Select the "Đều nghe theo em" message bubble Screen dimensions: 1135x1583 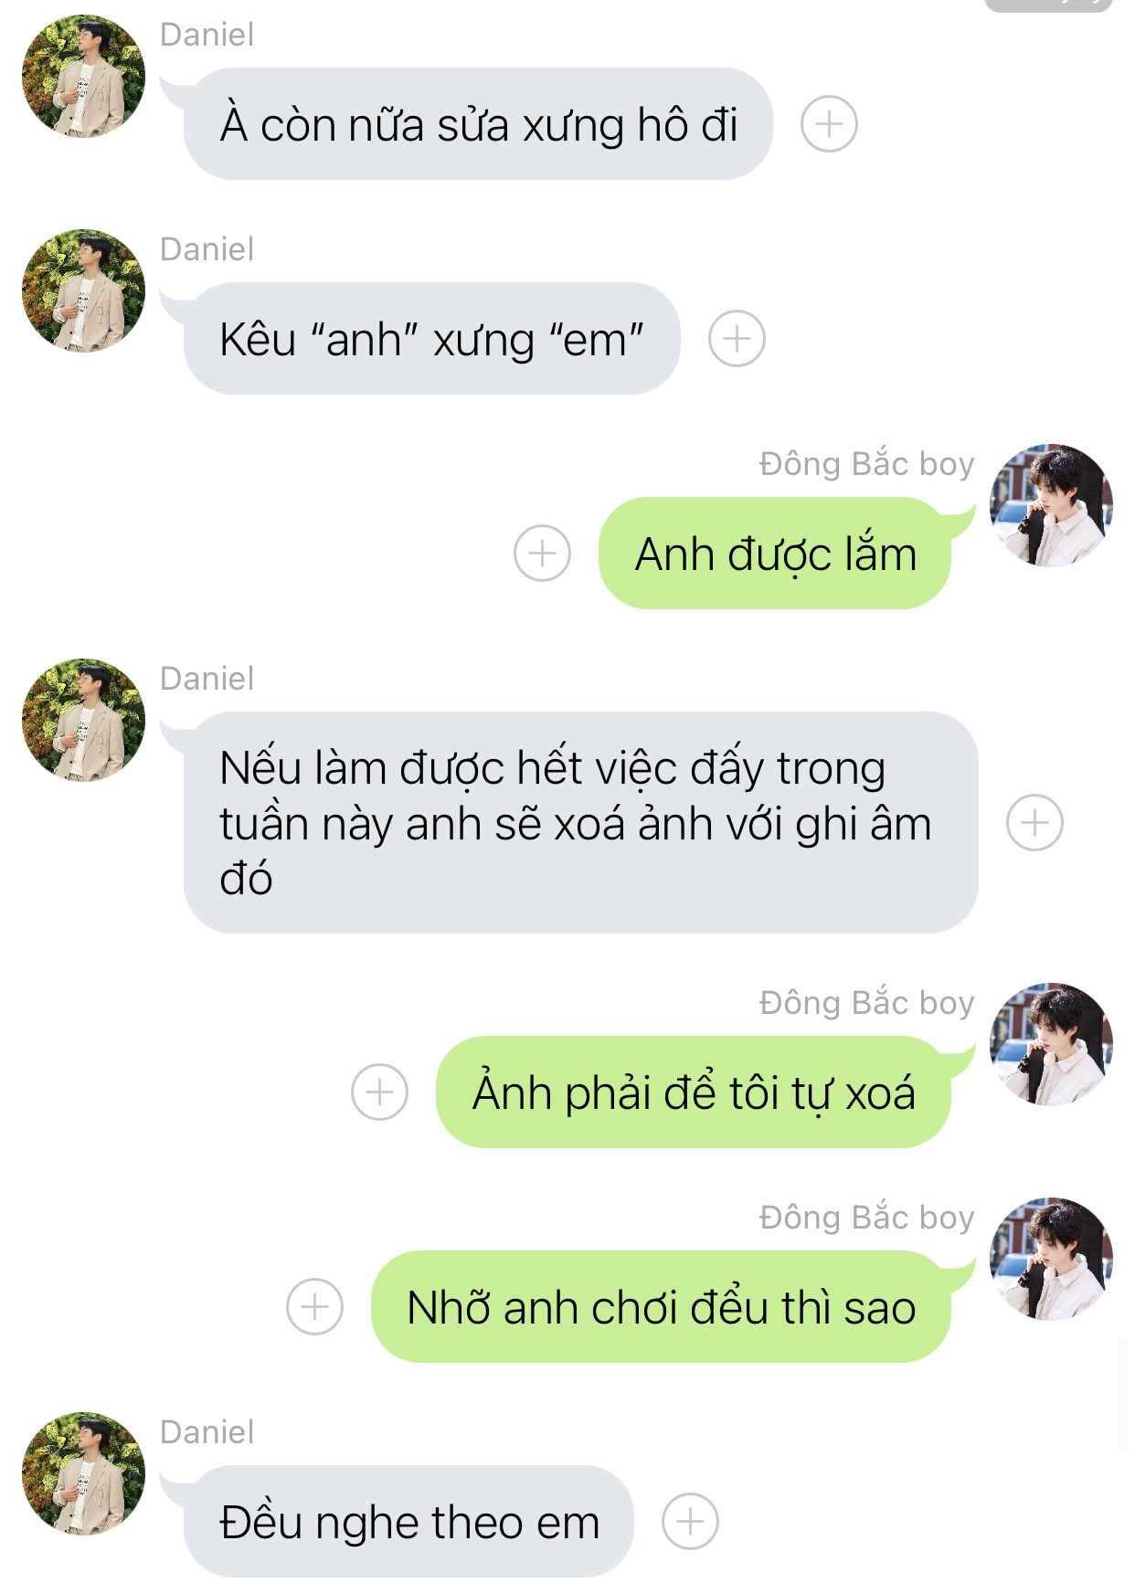tap(408, 1521)
